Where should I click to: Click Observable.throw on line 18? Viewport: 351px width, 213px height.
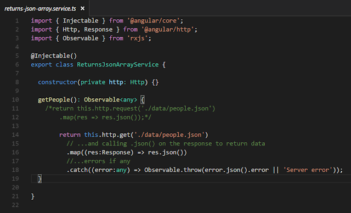pos(173,170)
